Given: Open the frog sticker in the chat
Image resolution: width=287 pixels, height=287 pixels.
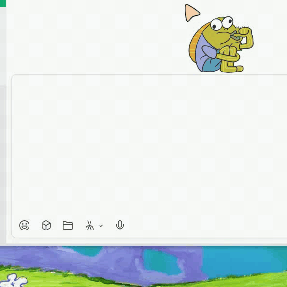Looking at the screenshot, I should (221, 44).
